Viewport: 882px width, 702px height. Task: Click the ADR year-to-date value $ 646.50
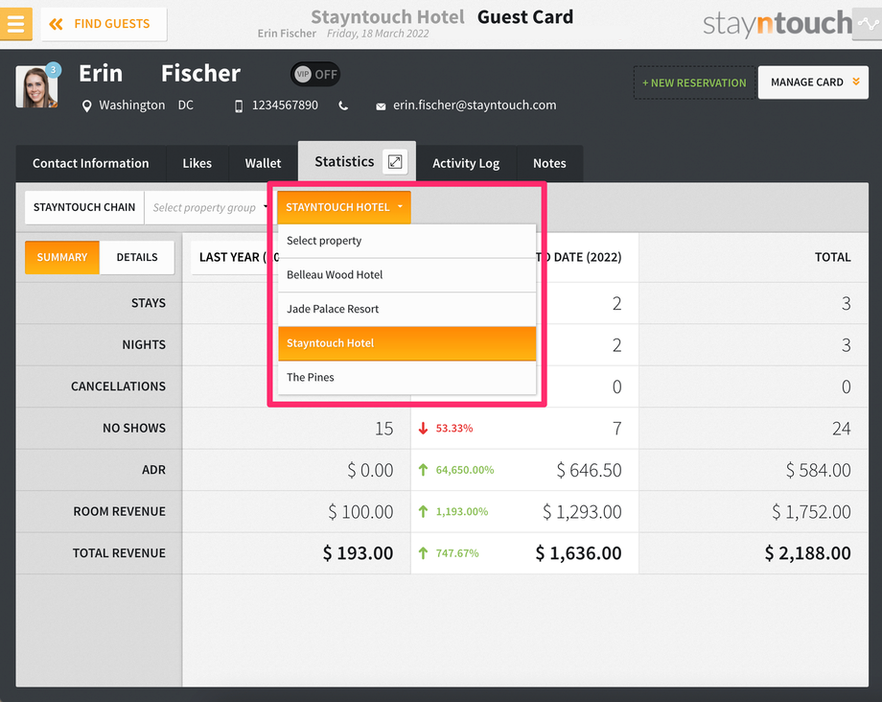tap(589, 470)
